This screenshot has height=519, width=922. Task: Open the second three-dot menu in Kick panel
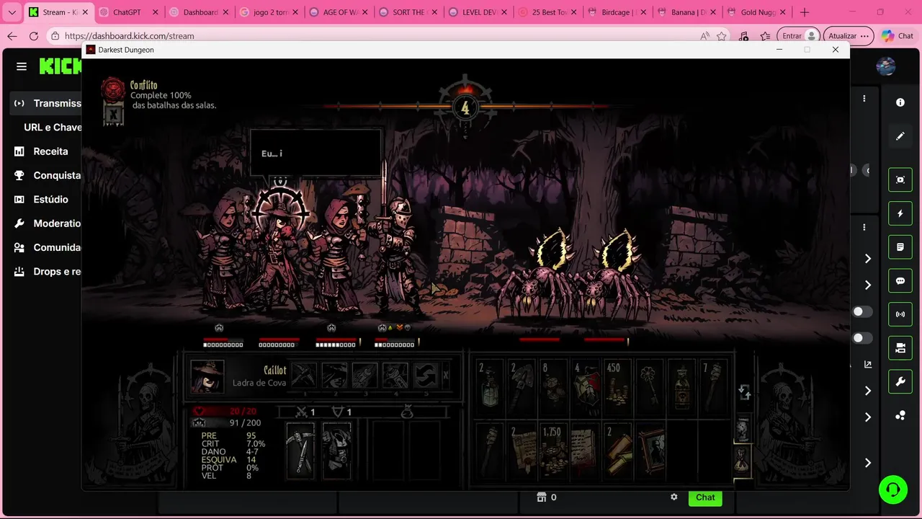[x=864, y=227]
